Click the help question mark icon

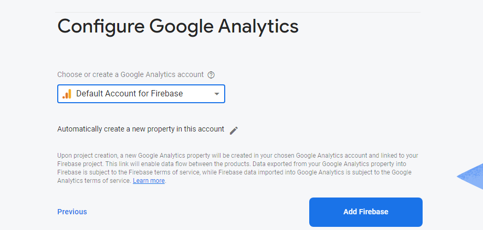[211, 75]
